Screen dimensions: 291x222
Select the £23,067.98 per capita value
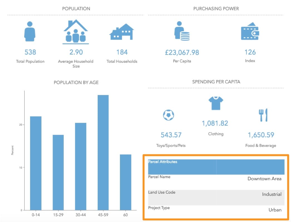(182, 53)
